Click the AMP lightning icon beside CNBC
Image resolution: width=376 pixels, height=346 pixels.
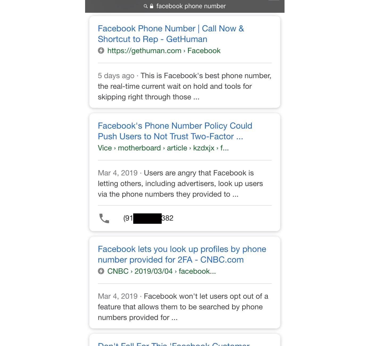click(x=101, y=271)
